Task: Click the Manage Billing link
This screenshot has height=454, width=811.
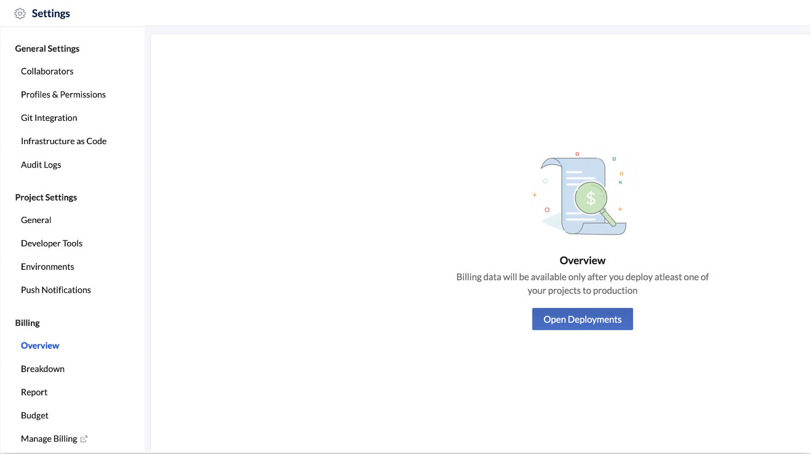Action: coord(49,439)
